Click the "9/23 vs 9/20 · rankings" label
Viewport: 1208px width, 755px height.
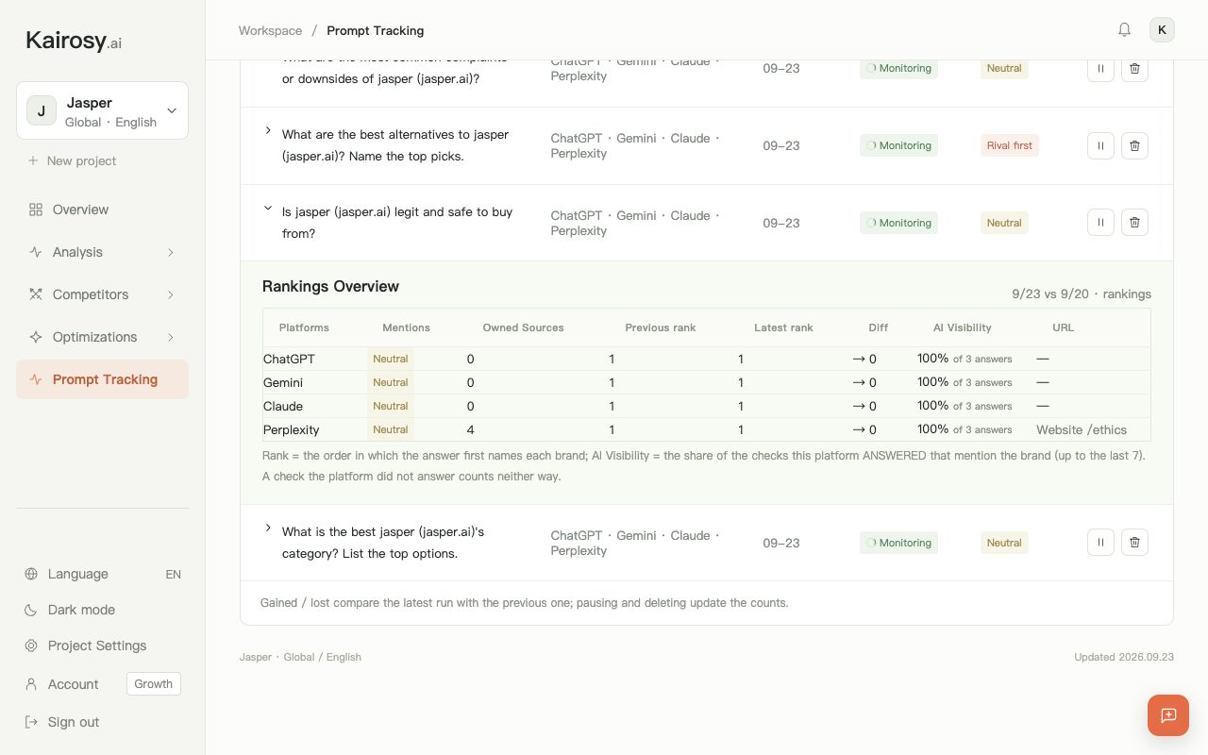(x=1082, y=294)
